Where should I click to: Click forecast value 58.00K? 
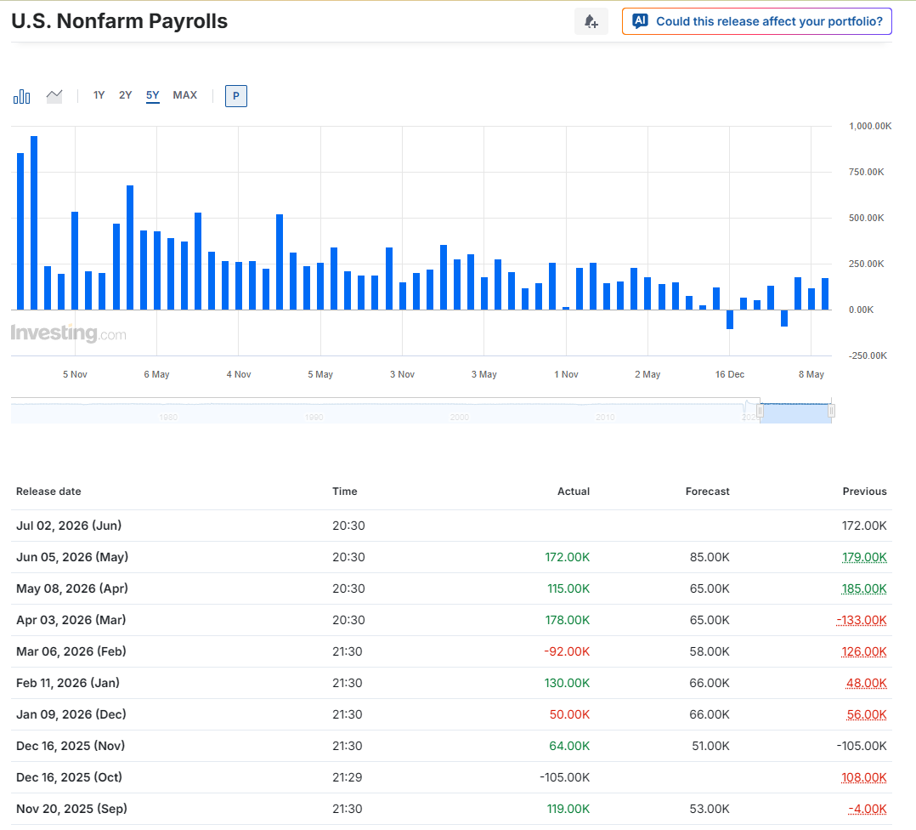point(710,651)
